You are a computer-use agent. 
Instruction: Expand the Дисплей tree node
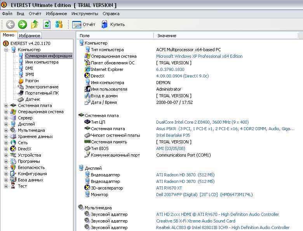[x=6, y=124]
